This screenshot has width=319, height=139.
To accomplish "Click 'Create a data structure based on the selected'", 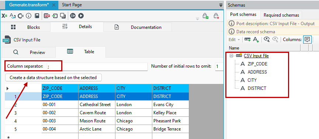I will click(53, 78).
